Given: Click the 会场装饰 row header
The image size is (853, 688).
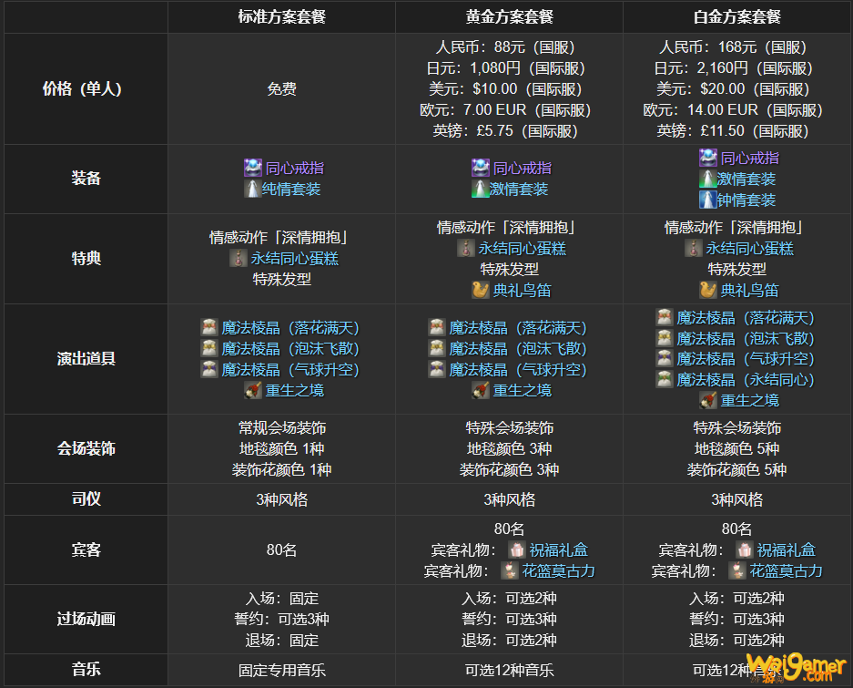Looking at the screenshot, I should point(86,448).
